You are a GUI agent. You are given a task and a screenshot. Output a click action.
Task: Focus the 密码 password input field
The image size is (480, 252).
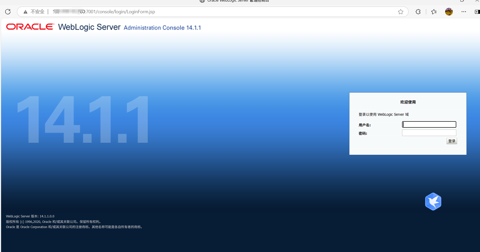pos(429,133)
